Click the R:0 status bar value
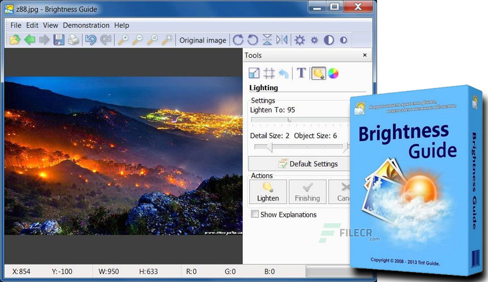Viewport: 488px width, 282px height. click(x=191, y=272)
